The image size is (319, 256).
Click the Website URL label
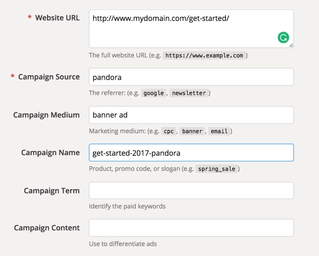pyautogui.click(x=57, y=18)
